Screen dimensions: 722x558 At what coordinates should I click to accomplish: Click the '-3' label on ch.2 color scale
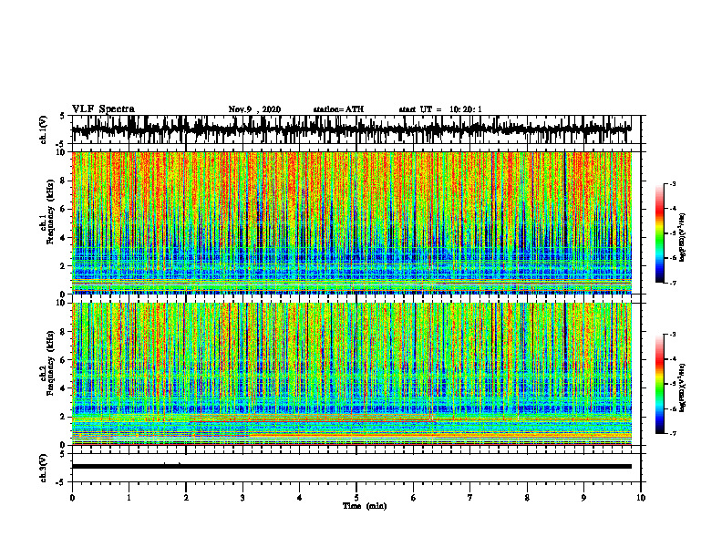(673, 334)
